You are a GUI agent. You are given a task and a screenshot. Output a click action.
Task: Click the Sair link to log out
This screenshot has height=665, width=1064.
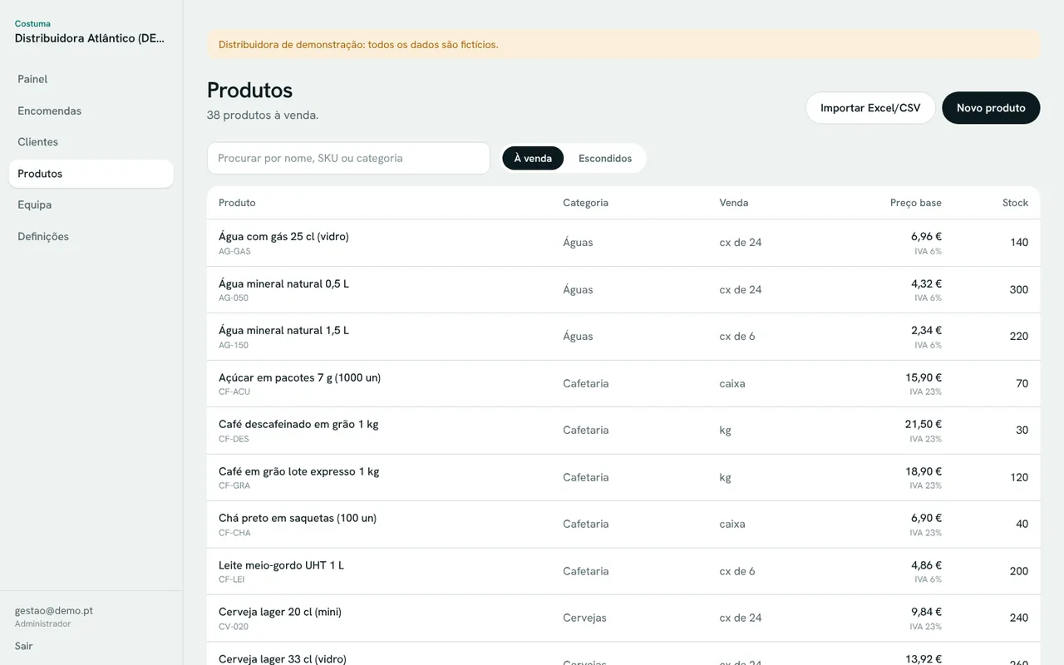tap(24, 646)
